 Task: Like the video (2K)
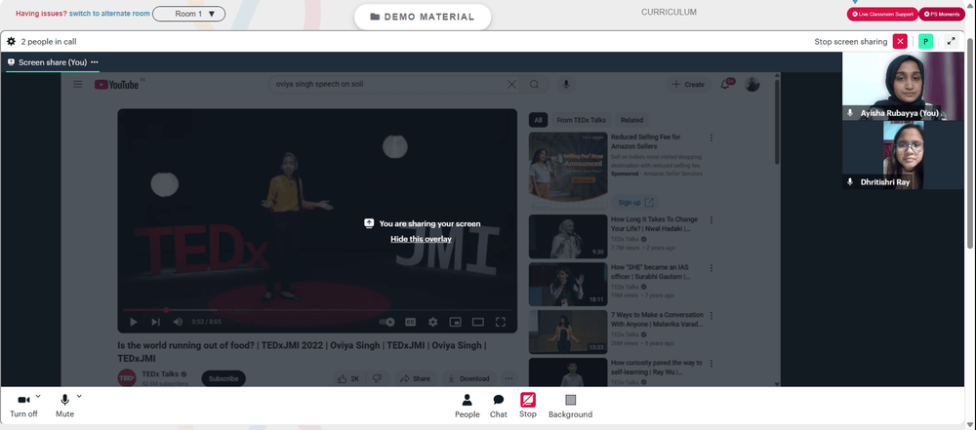[348, 378]
